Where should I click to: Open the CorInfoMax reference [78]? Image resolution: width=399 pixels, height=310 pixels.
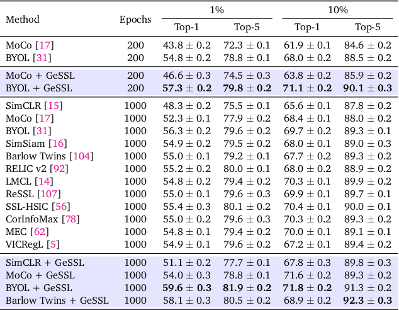coord(70,219)
